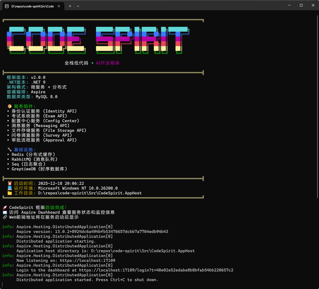Click the folder emoji beside 工作目录
The height and width of the screenshot is (289, 319).
[9, 193]
